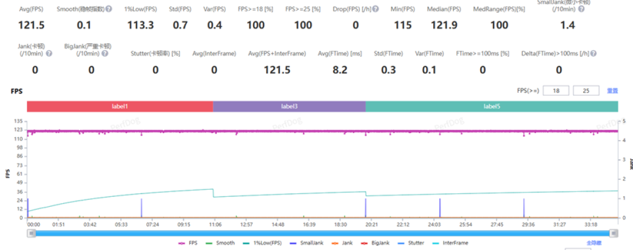Viewport: 633px width, 250px height.
Task: Toggle InterFrame series in legend
Action: click(448, 243)
